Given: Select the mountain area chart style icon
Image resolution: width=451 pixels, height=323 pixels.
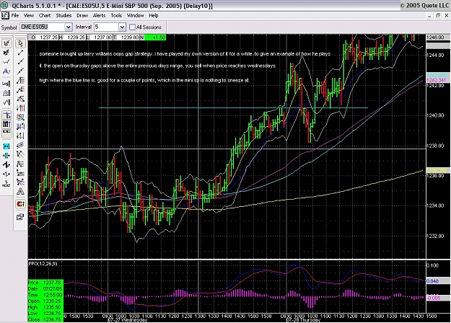Looking at the screenshot, I should [6, 71].
